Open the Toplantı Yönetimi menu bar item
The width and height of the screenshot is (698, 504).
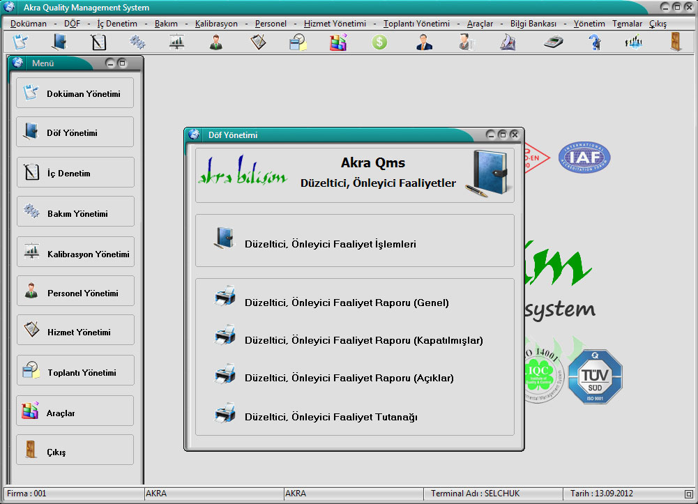pos(417,24)
